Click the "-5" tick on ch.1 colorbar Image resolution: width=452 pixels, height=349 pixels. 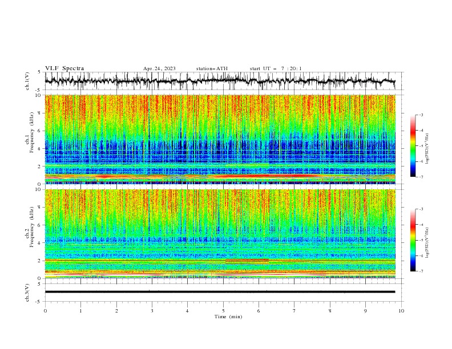[x=421, y=146]
